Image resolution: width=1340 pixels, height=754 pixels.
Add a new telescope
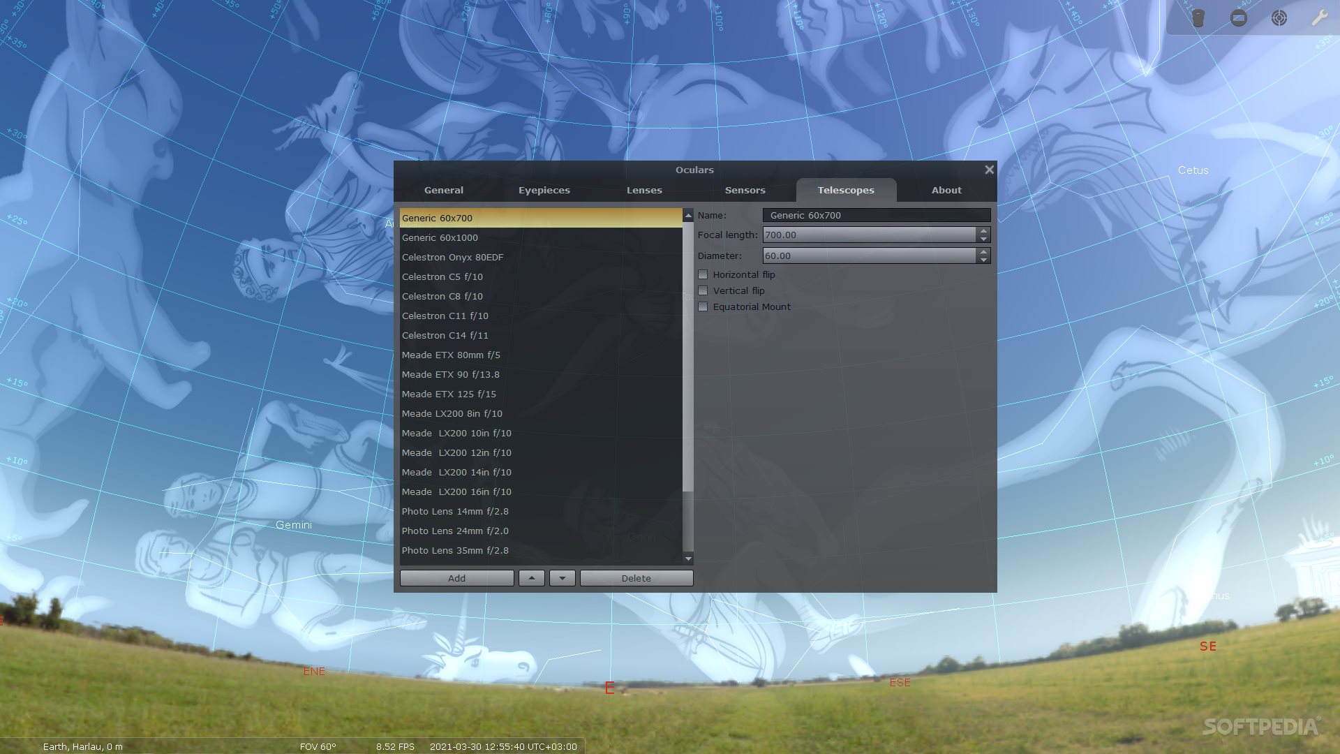[456, 578]
